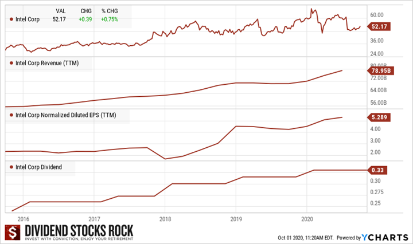Click the red dot beside Intel Corp Revenue (TTM)

[x=11, y=63]
